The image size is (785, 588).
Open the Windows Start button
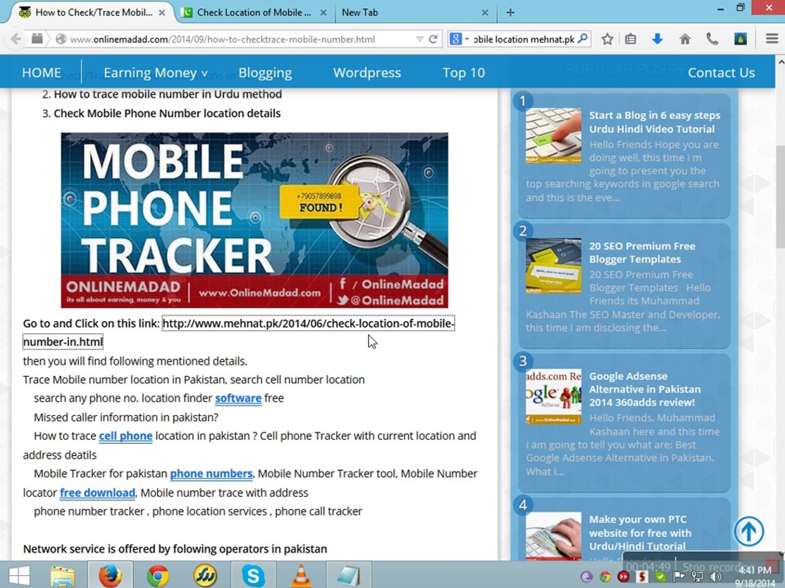19,575
